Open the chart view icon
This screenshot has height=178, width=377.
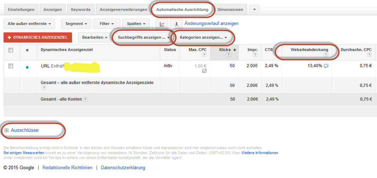point(162,24)
